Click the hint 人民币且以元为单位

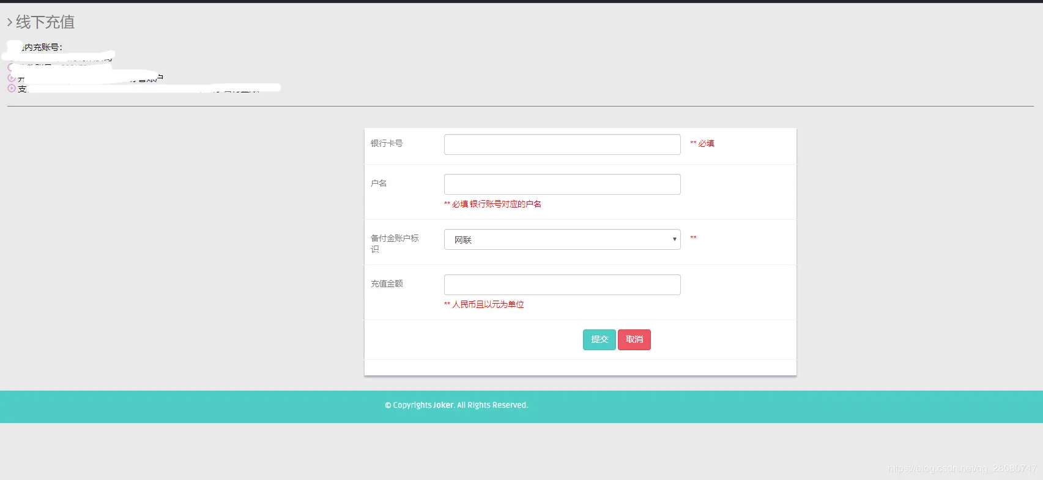[x=484, y=304]
